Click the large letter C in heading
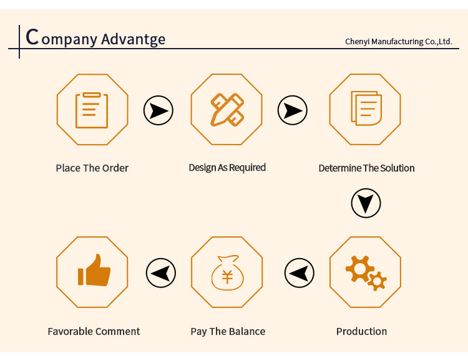 pos(32,37)
